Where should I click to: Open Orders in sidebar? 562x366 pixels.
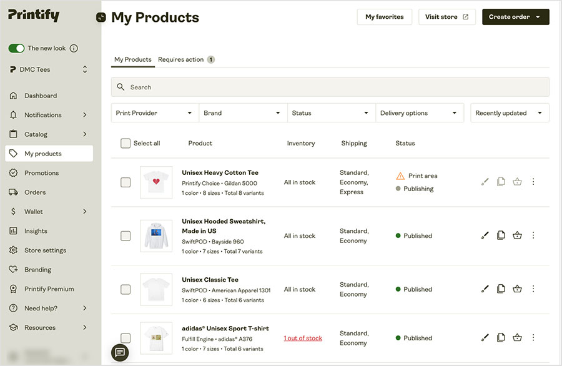(x=49, y=192)
